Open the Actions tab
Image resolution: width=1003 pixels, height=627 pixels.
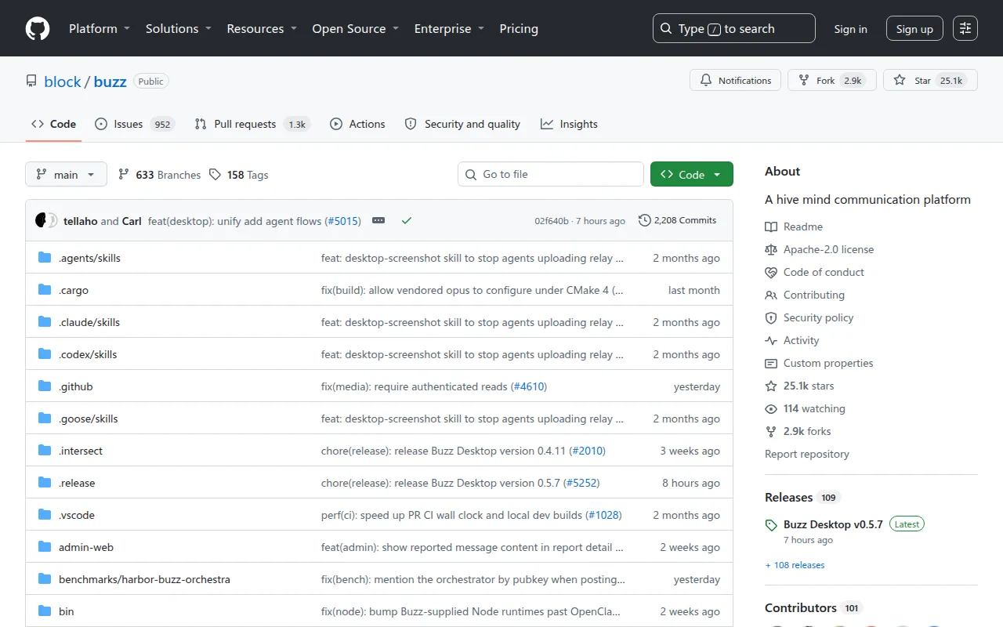357,124
